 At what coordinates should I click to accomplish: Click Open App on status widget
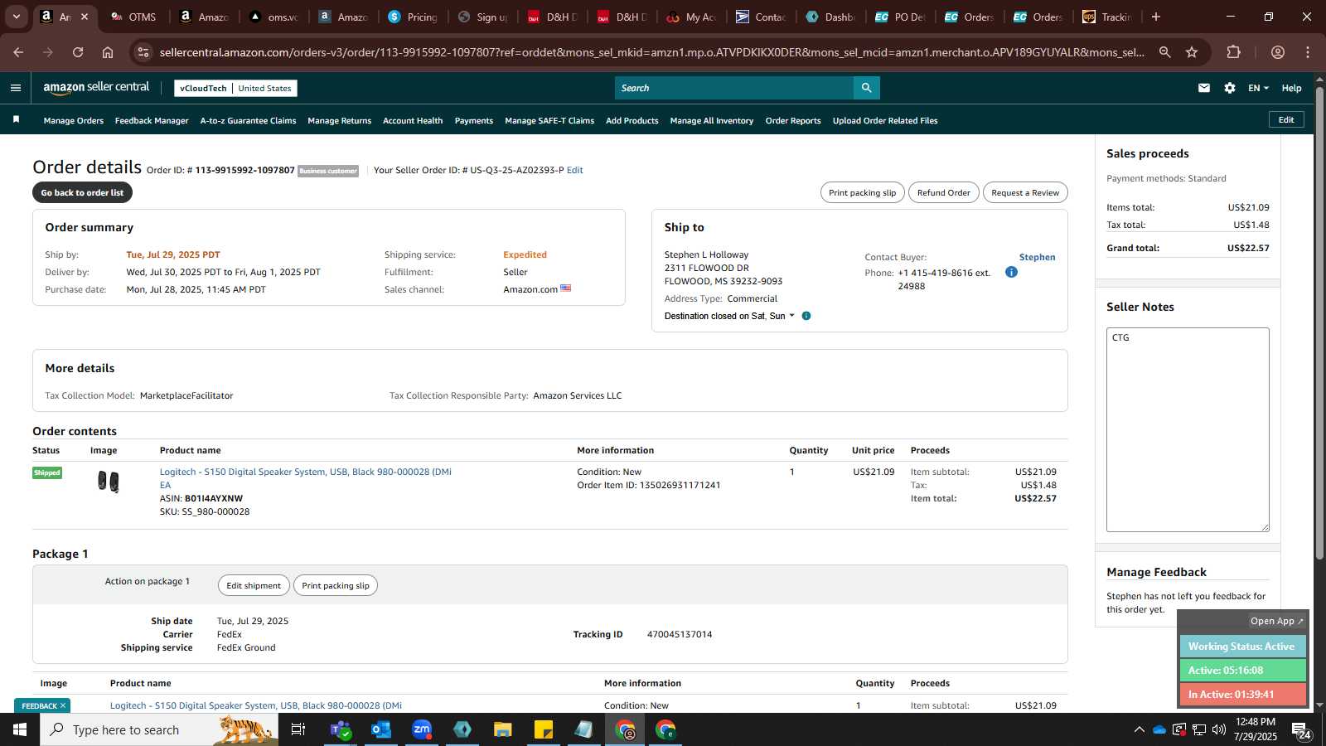(x=1276, y=621)
